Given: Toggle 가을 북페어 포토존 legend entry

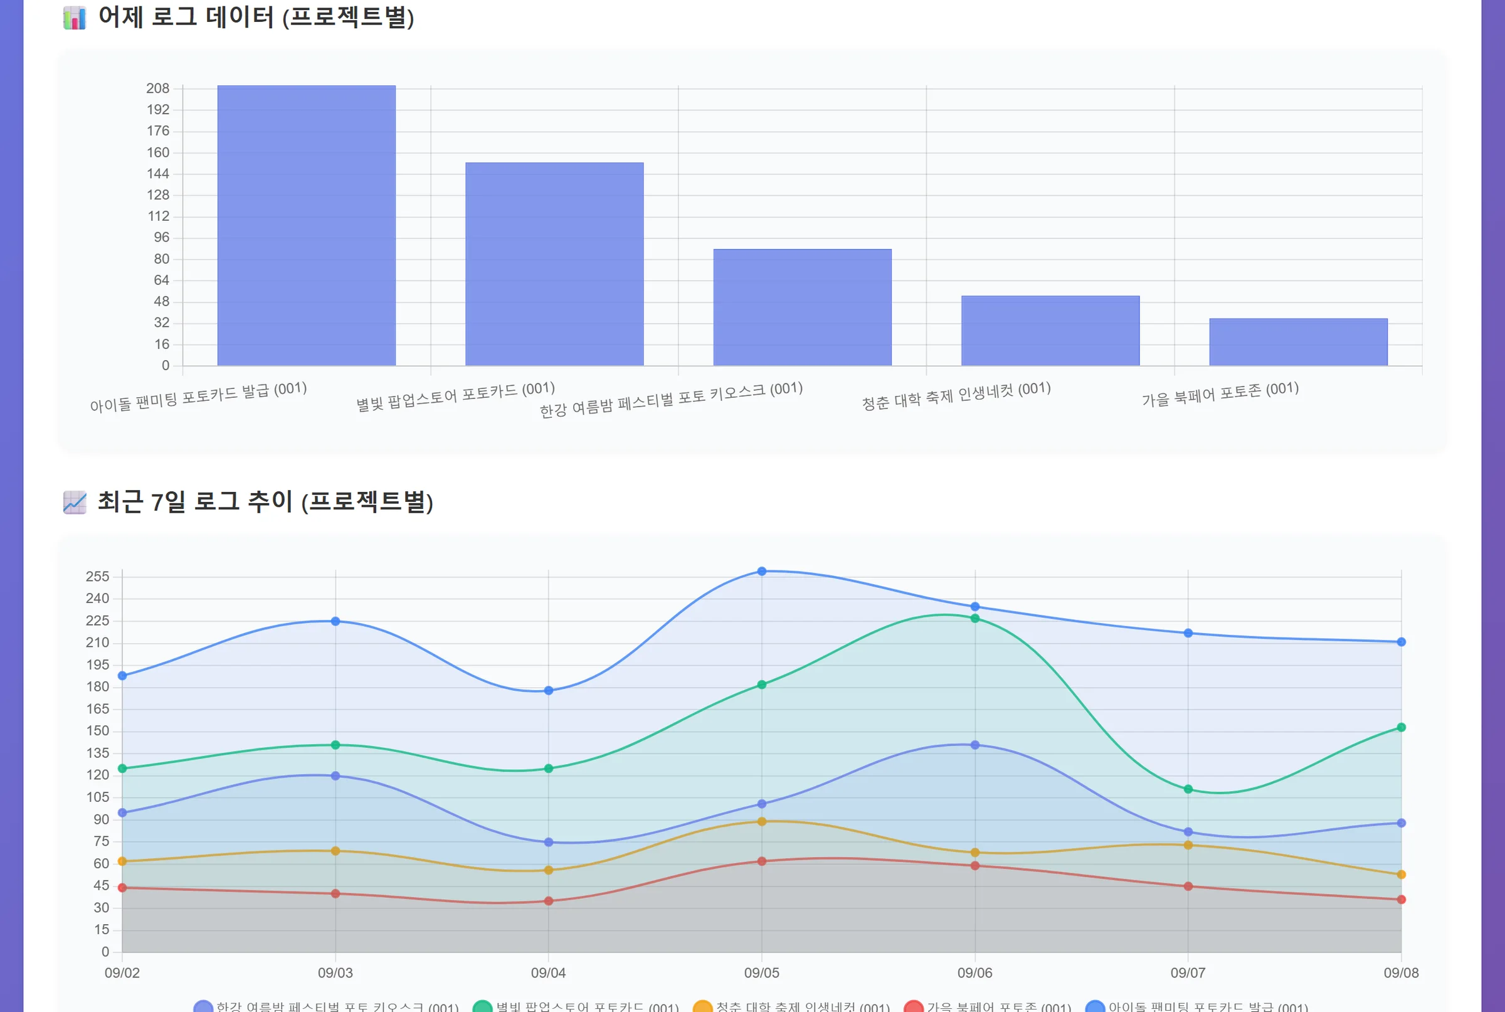Looking at the screenshot, I should [988, 1006].
